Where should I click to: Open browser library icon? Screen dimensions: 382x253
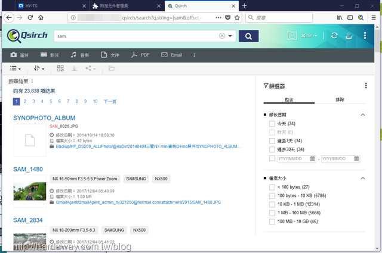[x=340, y=17]
